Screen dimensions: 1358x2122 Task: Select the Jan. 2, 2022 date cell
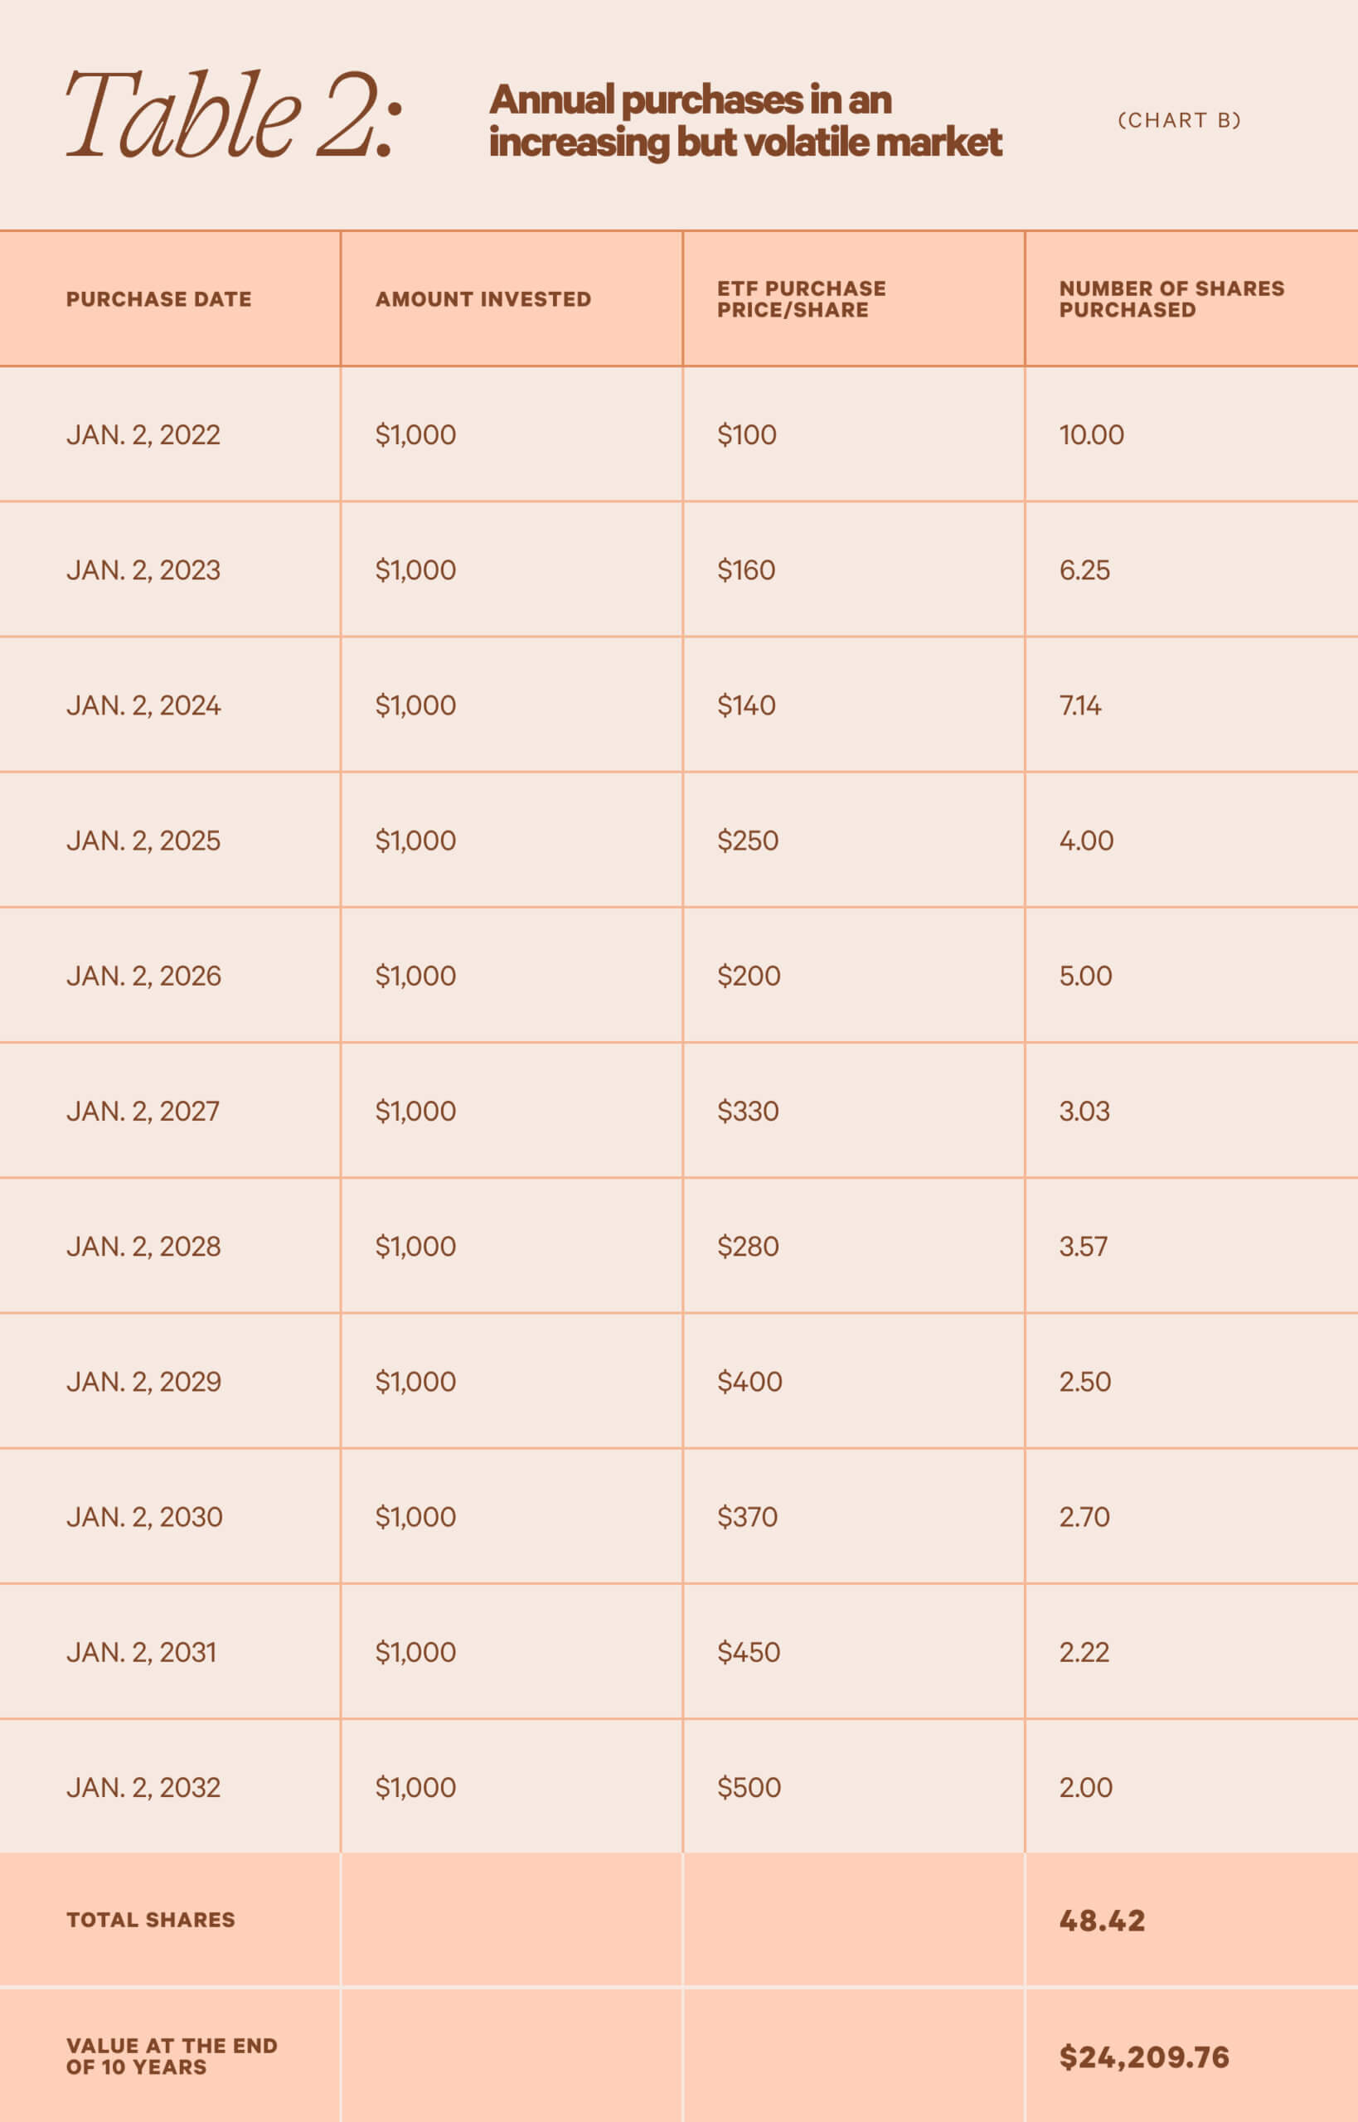pos(143,434)
